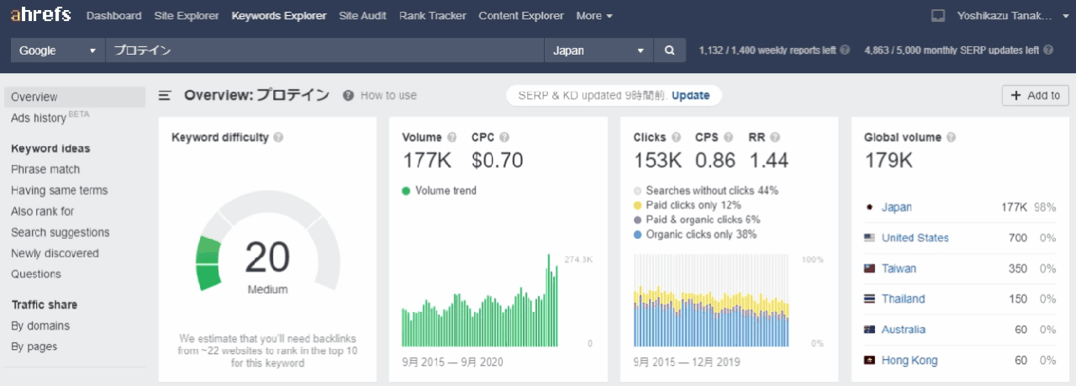Viewport: 1076px width, 386px height.
Task: Click the help icon beside CPC
Action: (504, 137)
